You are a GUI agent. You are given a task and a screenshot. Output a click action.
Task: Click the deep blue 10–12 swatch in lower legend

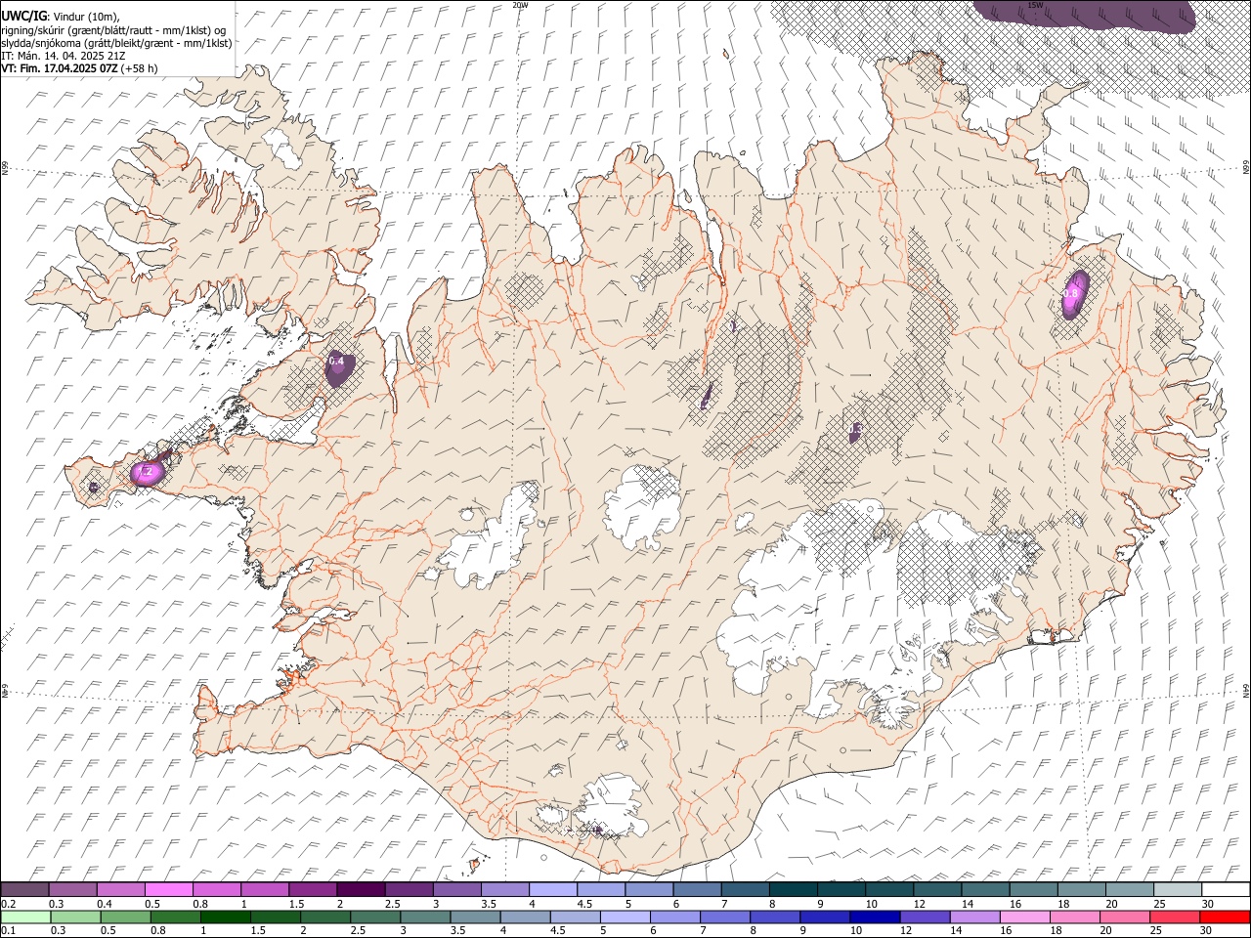point(874,917)
